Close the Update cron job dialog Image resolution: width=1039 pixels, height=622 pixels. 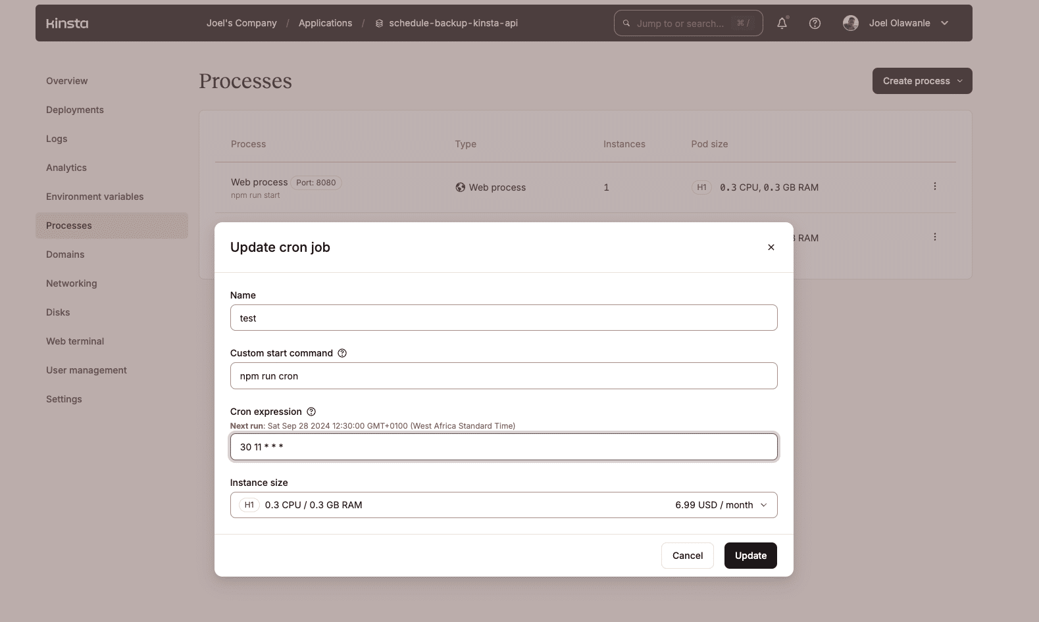tap(771, 247)
